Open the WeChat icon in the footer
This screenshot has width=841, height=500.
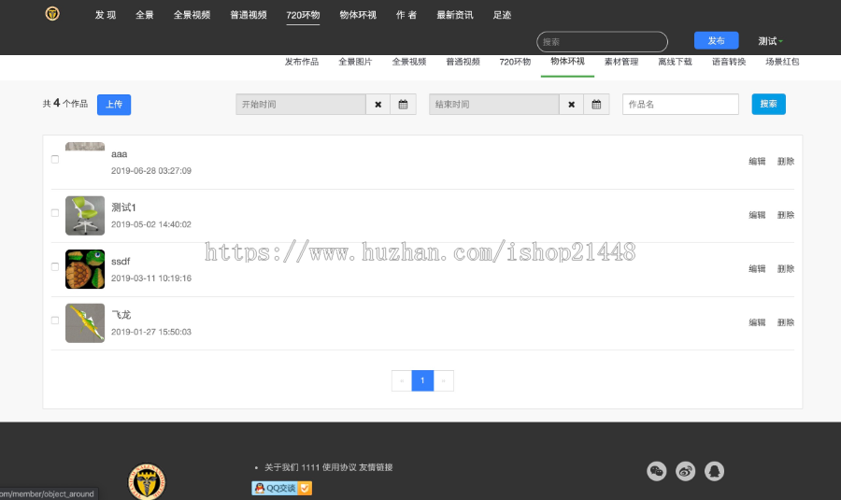(x=657, y=471)
